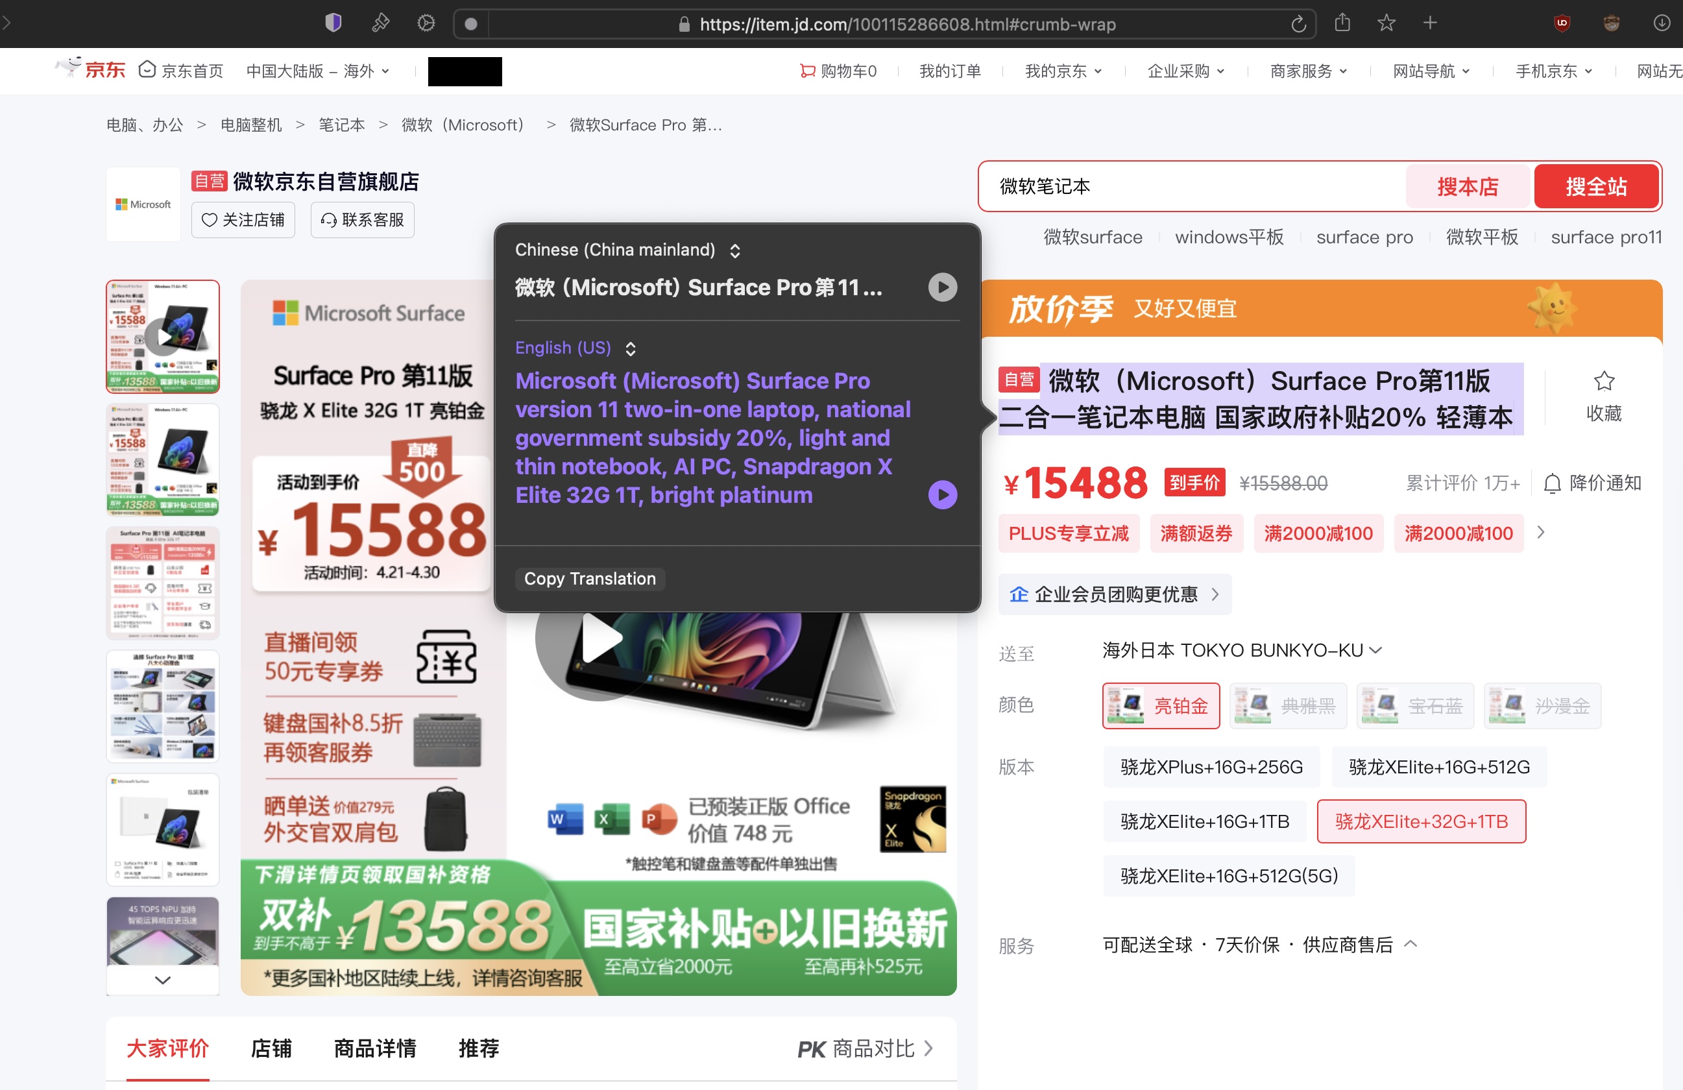Expand 网站导航 menu

click(1431, 71)
